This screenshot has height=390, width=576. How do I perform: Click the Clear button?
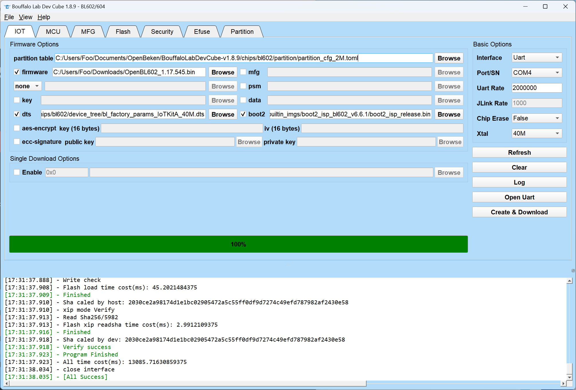[x=519, y=167]
